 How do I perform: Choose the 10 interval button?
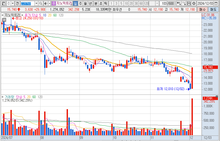point(126,3)
